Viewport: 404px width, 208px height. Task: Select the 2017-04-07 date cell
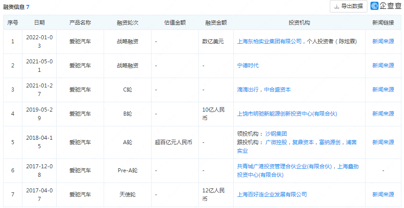click(39, 194)
